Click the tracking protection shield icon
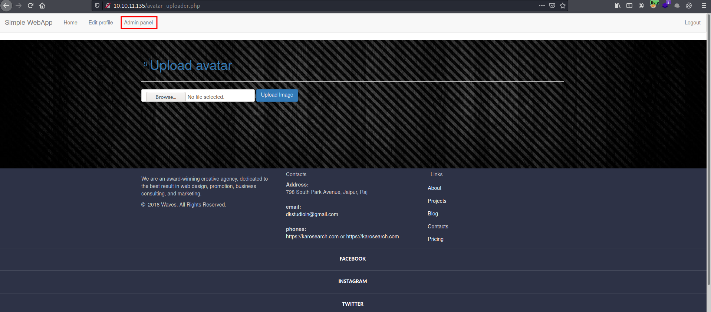Viewport: 711px width, 312px height. click(x=97, y=6)
